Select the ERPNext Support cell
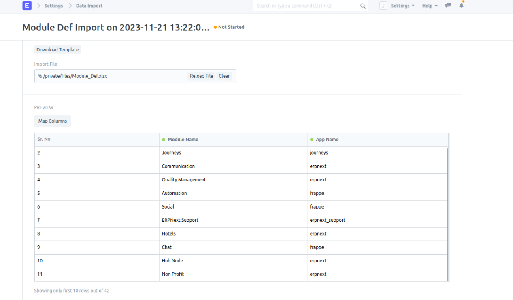Image resolution: width=513 pixels, height=300 pixels. pyautogui.click(x=233, y=220)
